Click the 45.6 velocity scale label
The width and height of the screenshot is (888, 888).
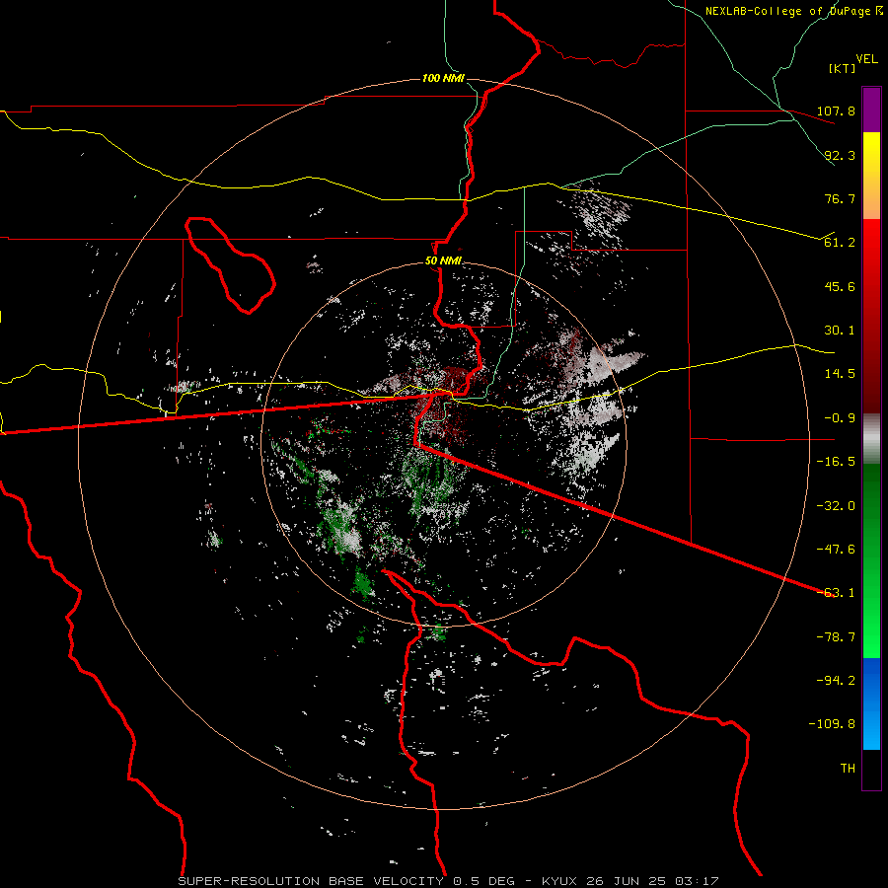(x=840, y=286)
